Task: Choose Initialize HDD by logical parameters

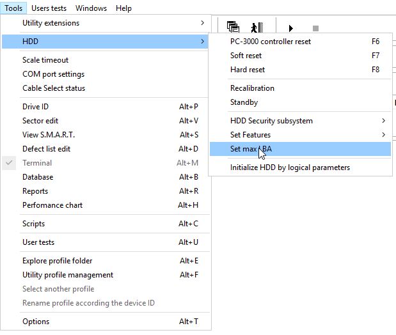Action: [300, 167]
